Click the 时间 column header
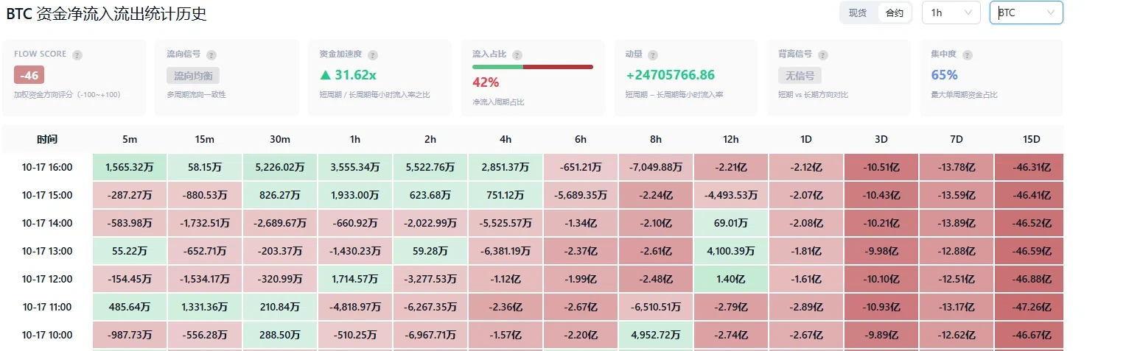Screen dimensions: 1126x351 [x=47, y=139]
